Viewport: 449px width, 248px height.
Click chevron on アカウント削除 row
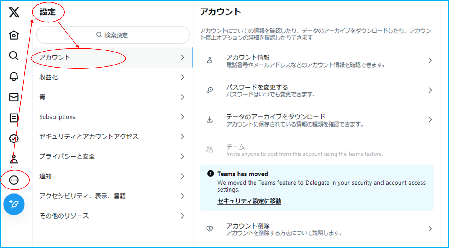coord(430,229)
